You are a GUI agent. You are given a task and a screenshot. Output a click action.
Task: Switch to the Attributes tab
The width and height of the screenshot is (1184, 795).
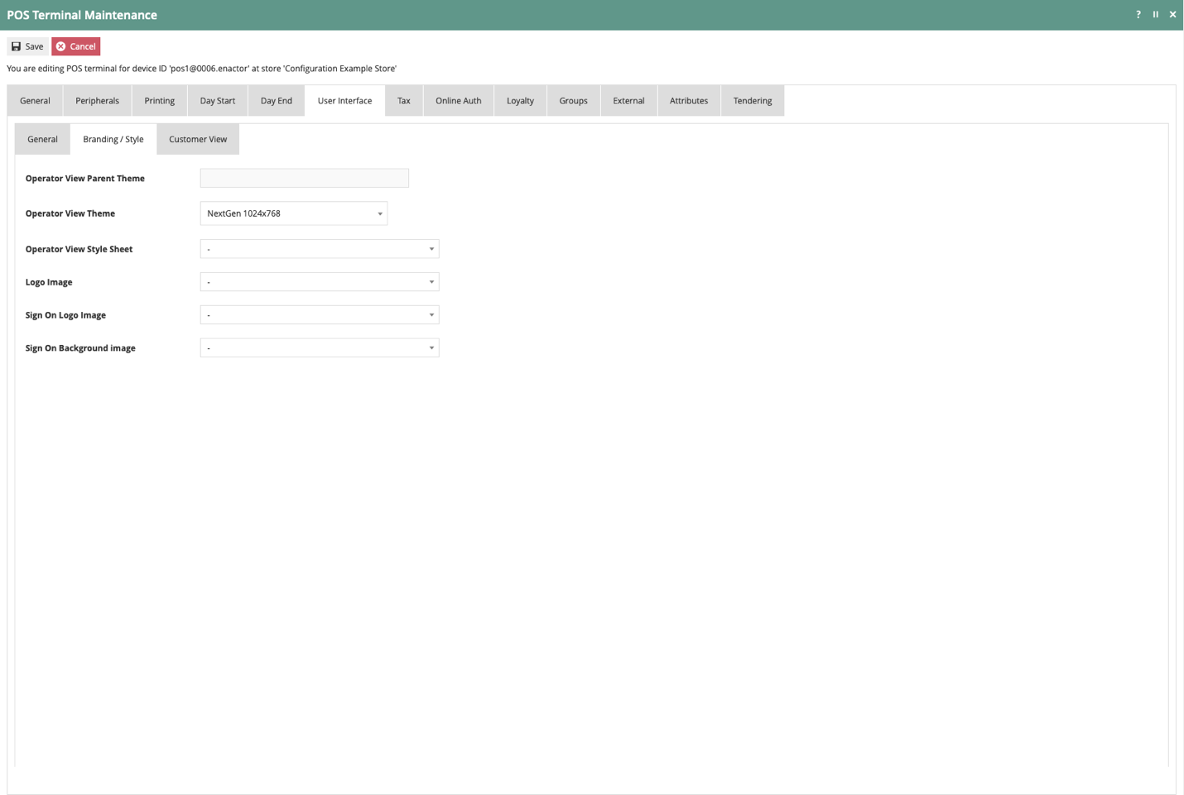click(x=689, y=101)
